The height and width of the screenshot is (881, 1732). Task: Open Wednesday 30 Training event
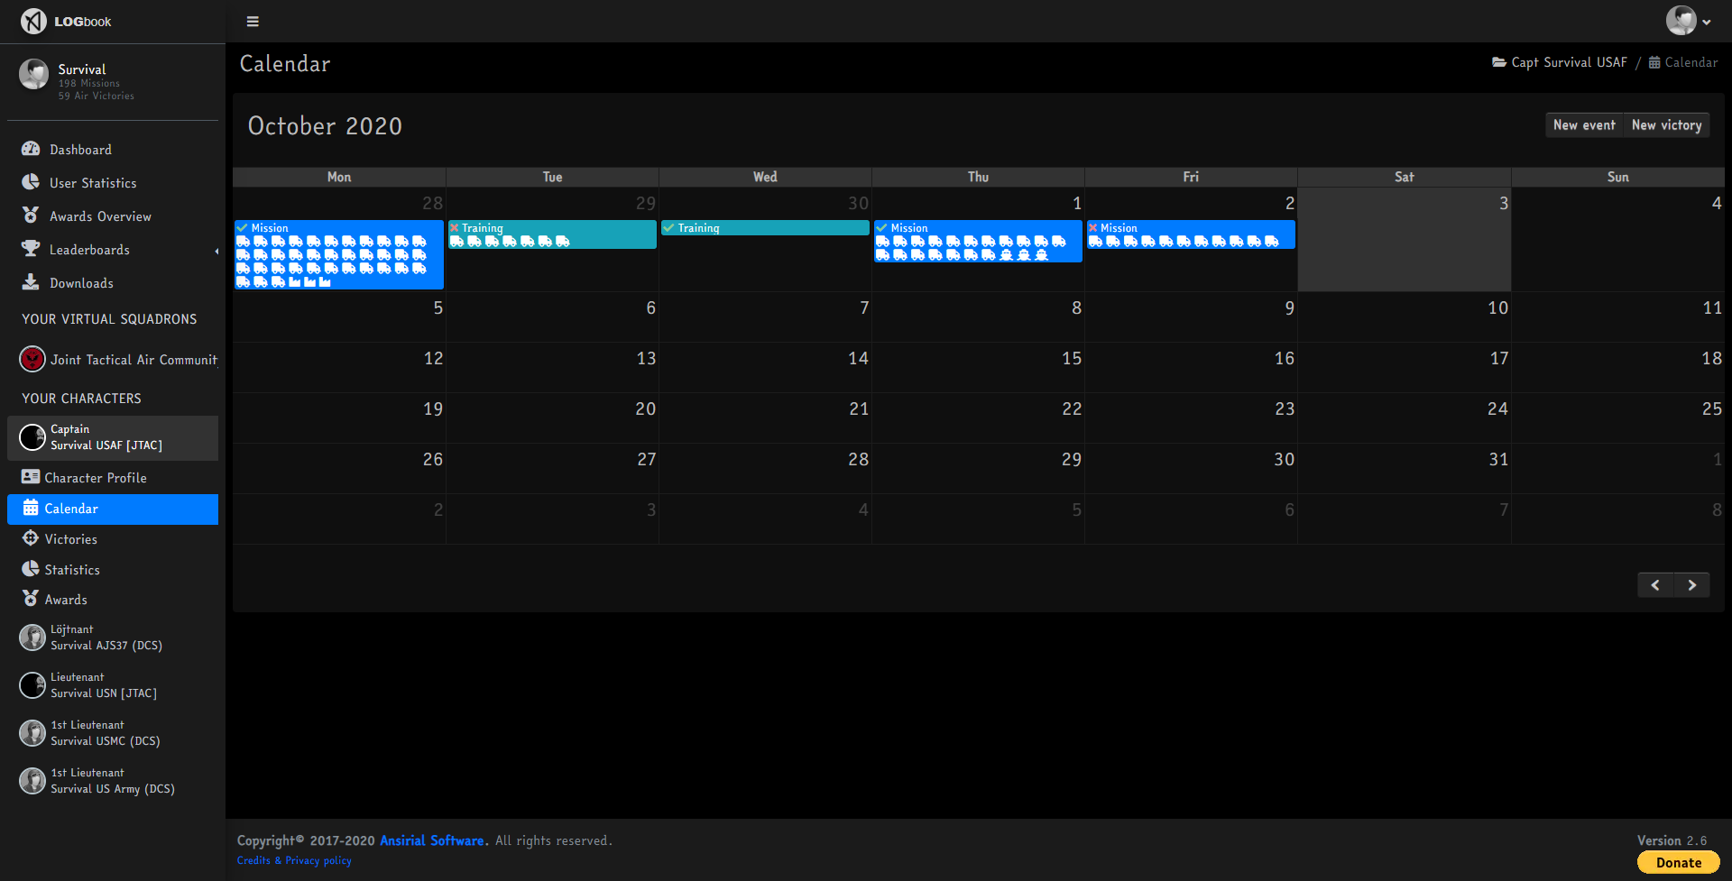[765, 228]
